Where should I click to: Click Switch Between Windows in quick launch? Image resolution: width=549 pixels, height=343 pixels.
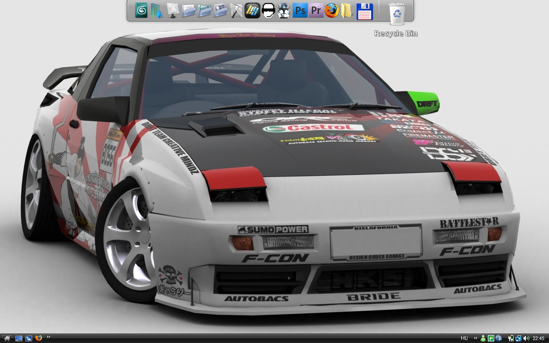[x=29, y=338]
